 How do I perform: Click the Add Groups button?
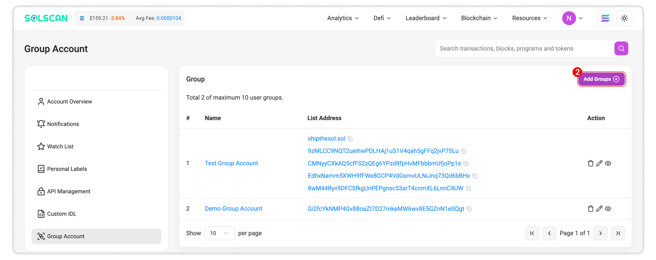pyautogui.click(x=601, y=79)
